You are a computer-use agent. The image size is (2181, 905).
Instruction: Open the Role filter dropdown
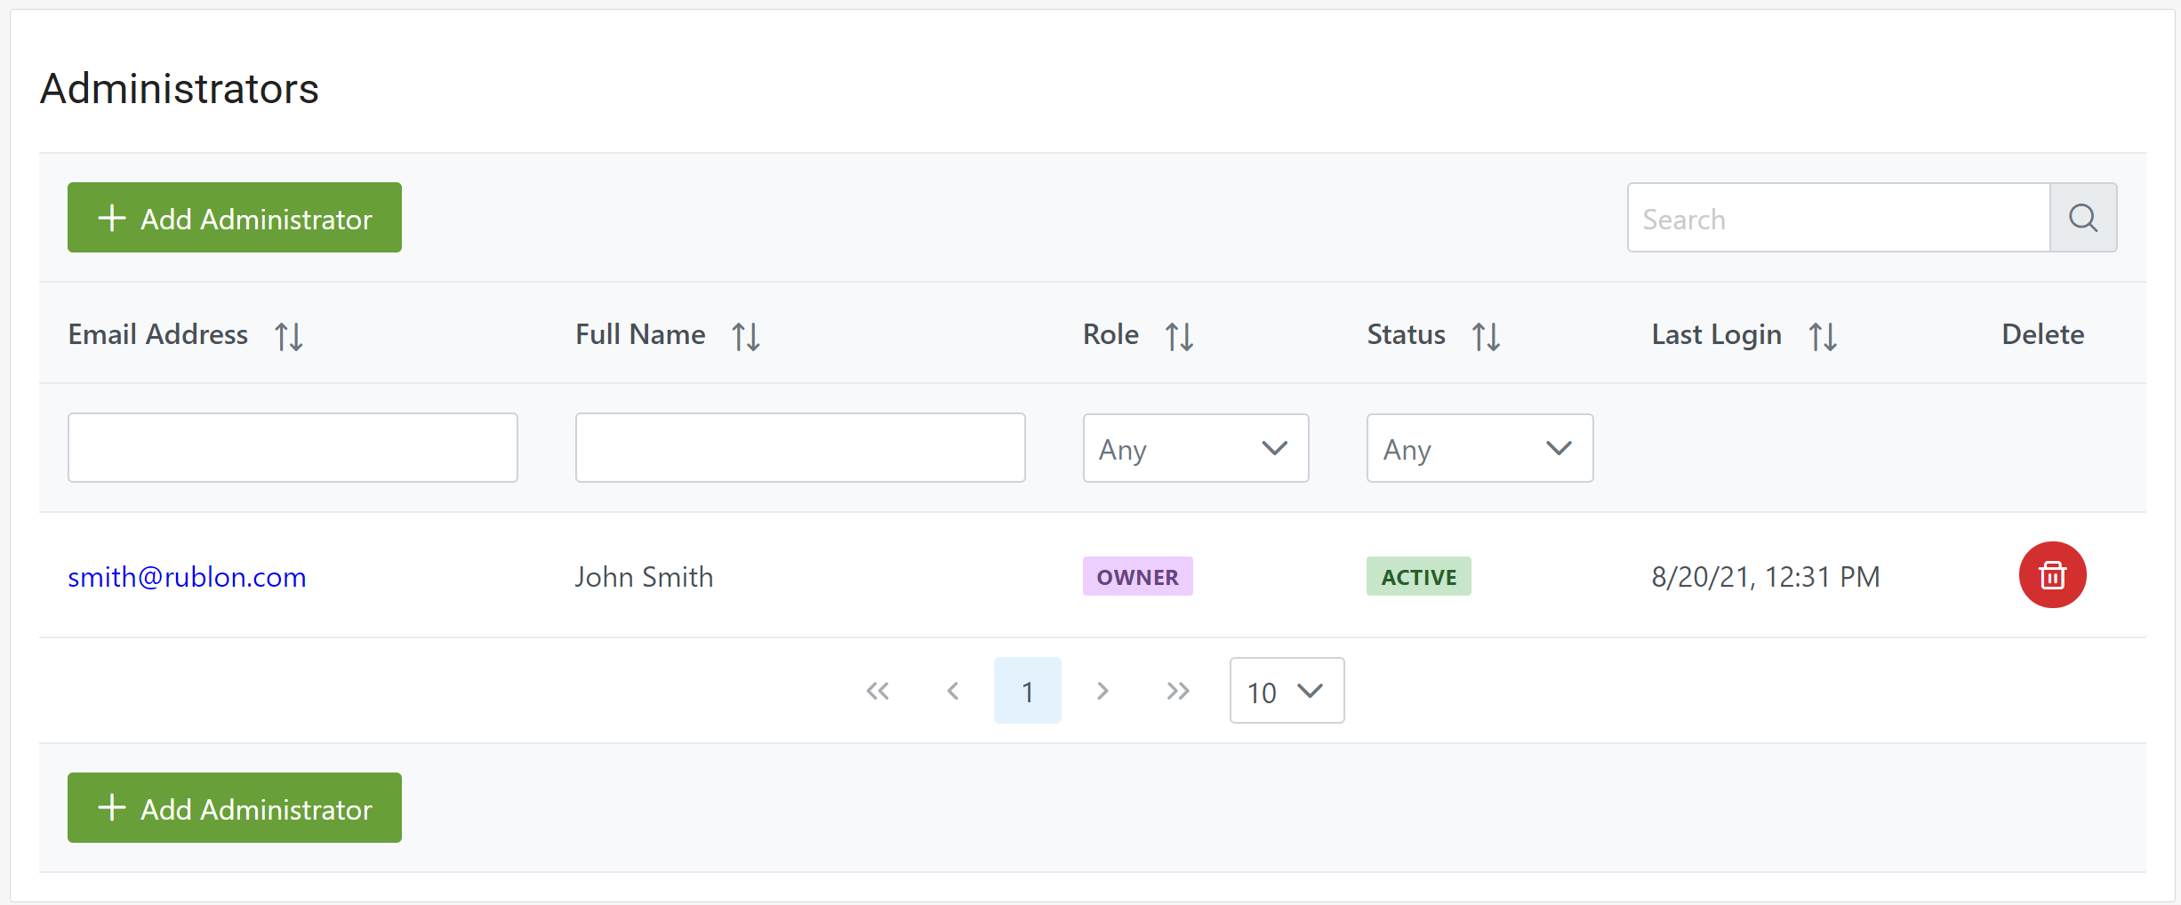(1195, 448)
